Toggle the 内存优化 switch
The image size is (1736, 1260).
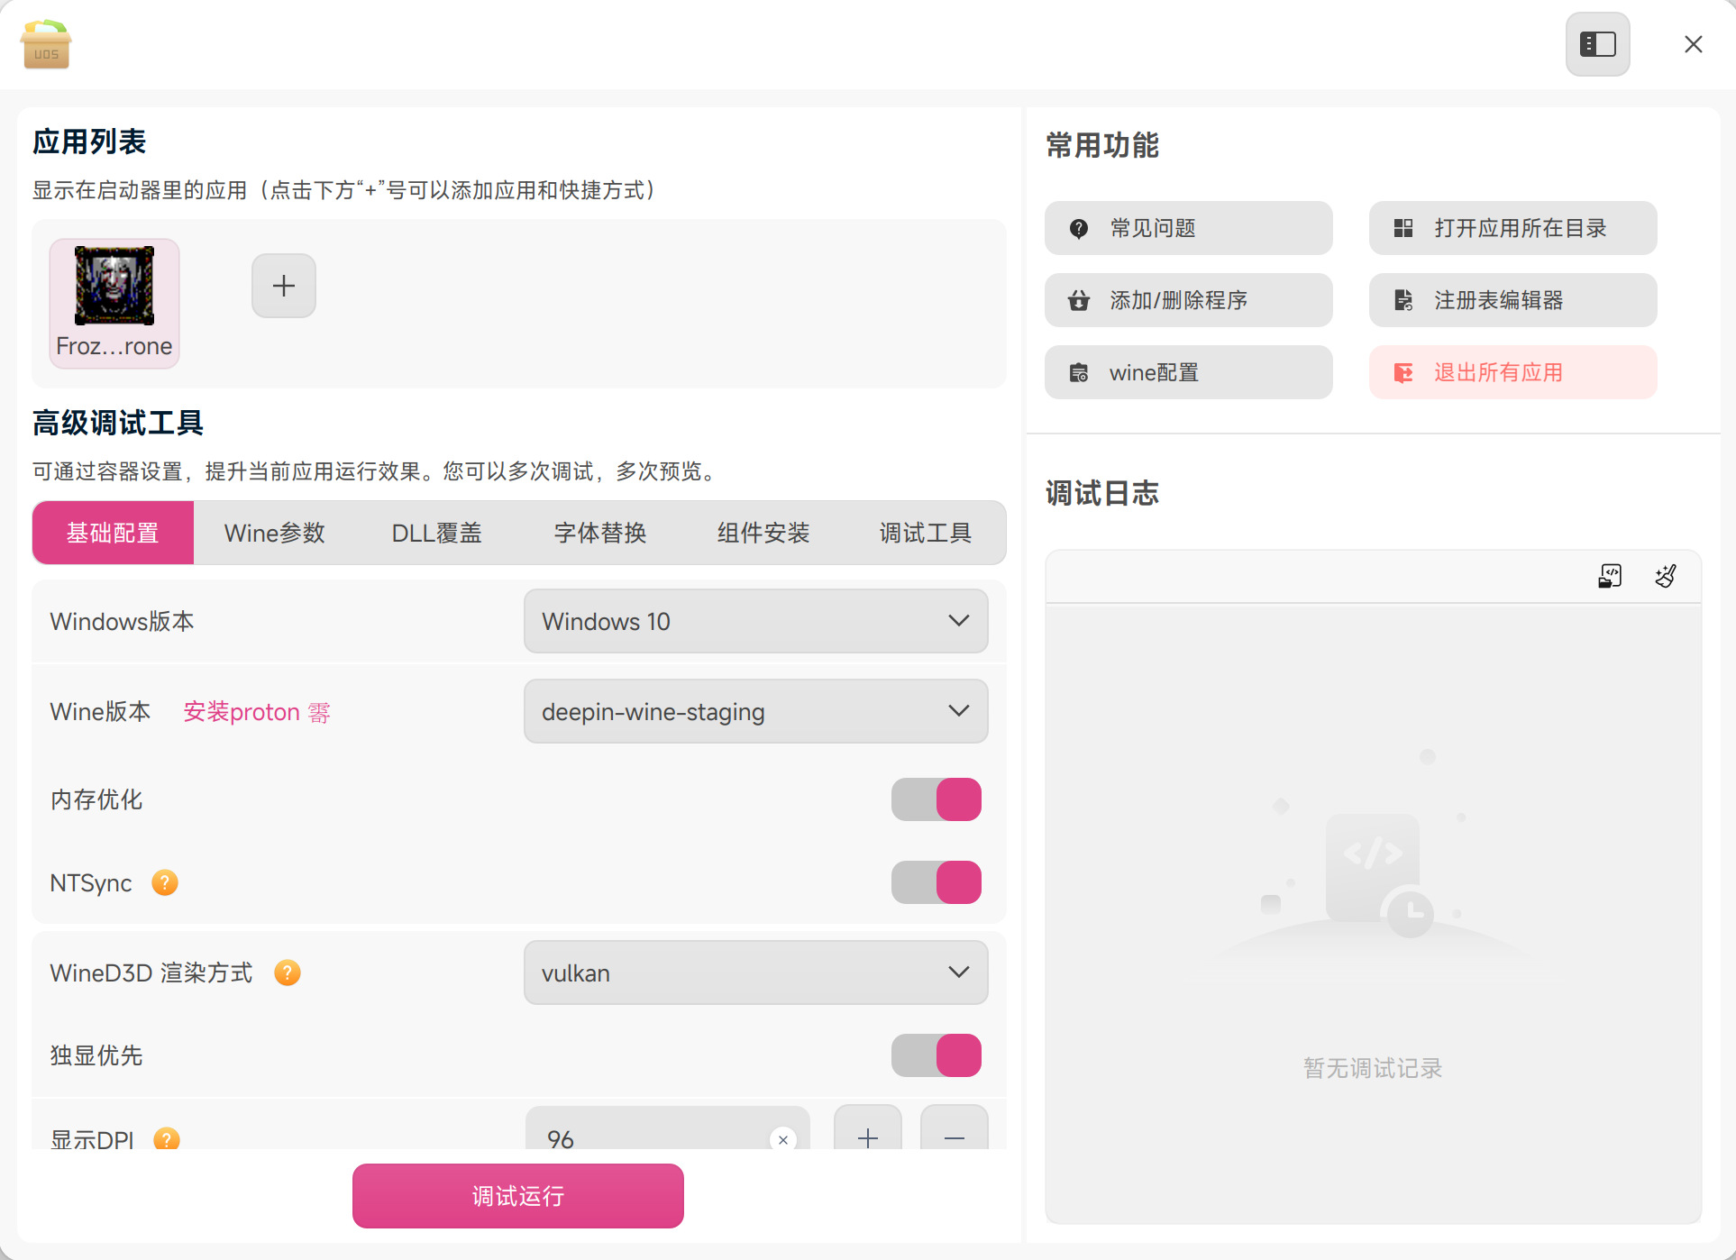click(x=937, y=799)
